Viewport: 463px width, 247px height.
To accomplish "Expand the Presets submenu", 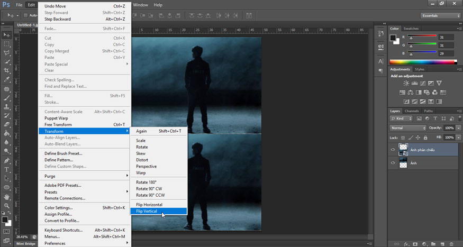I will coord(85,192).
